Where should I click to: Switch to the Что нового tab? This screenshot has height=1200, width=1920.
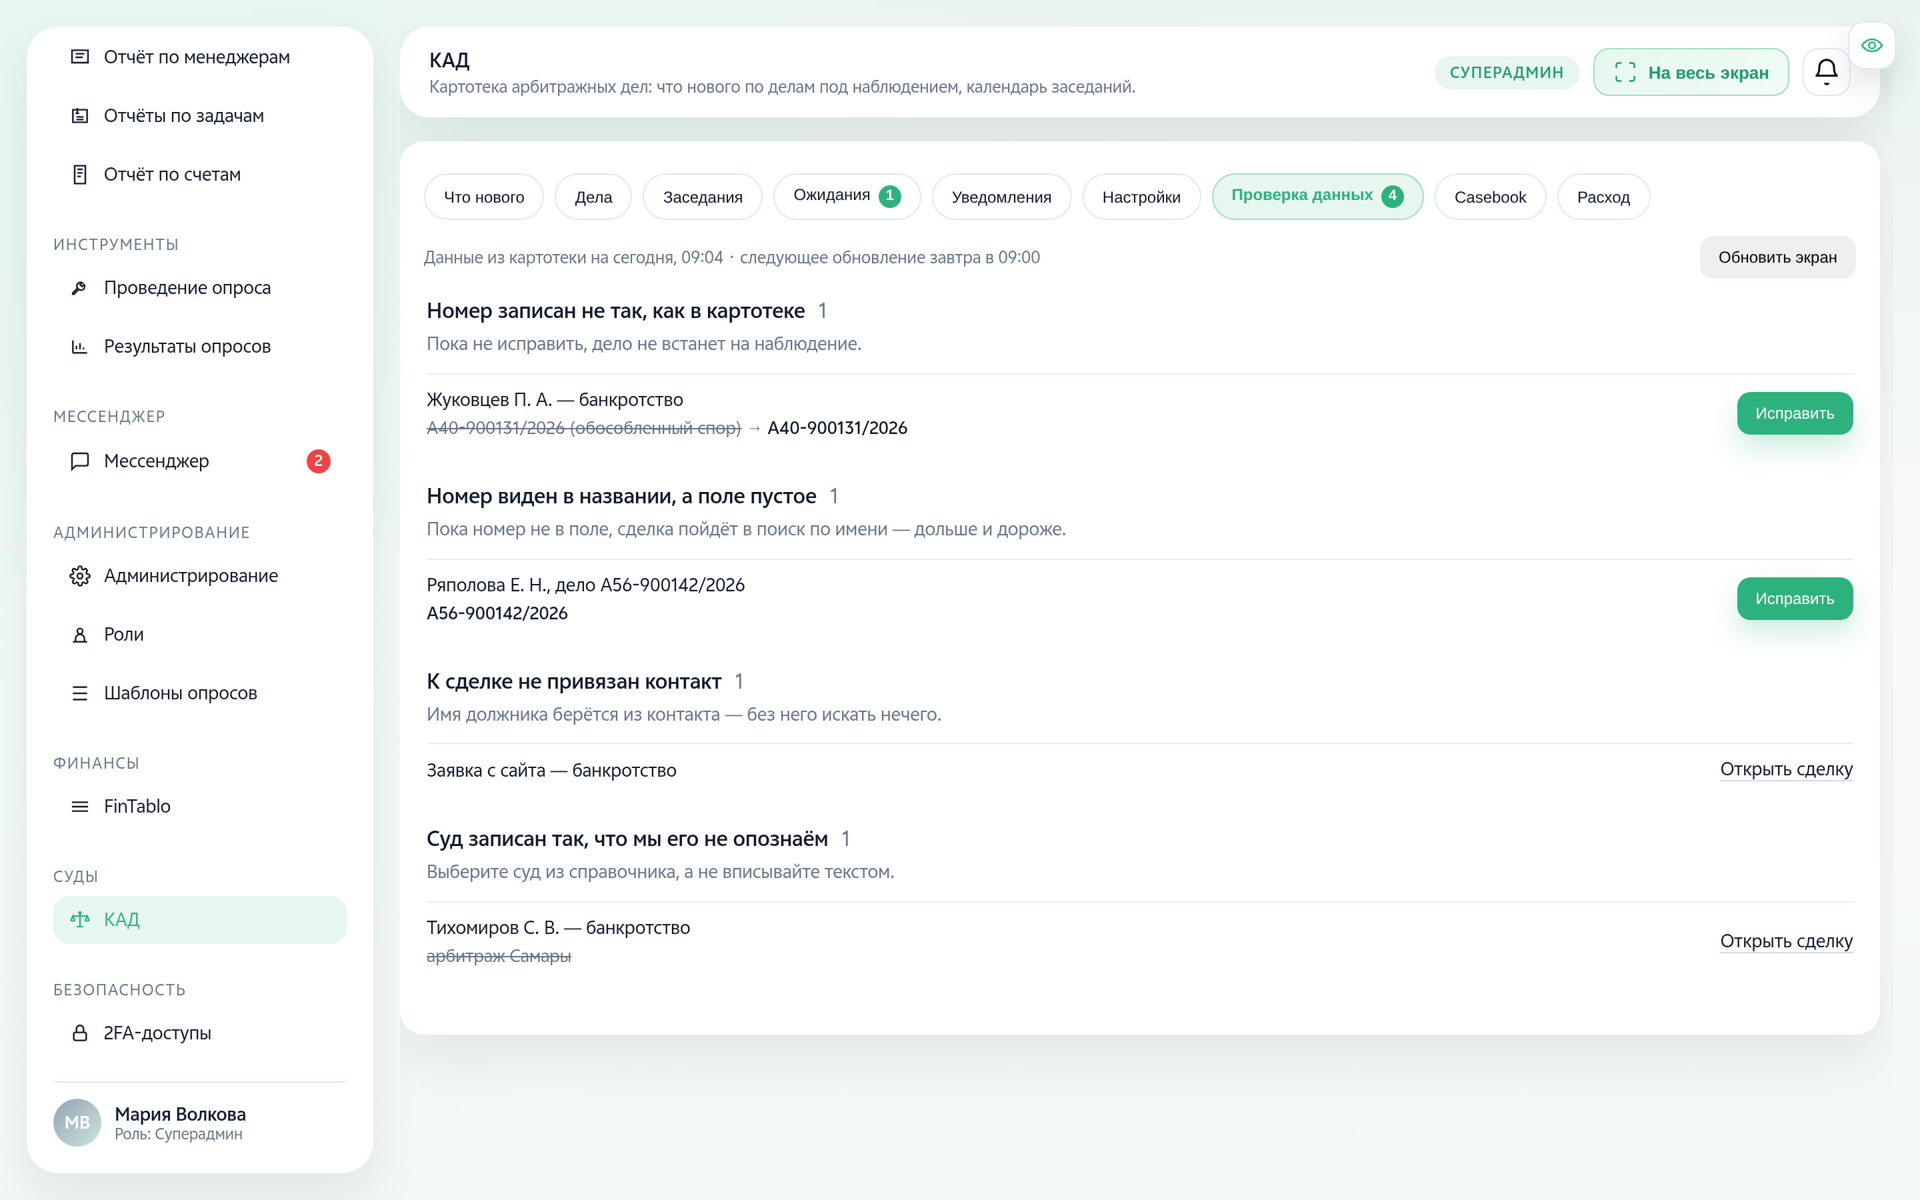click(484, 197)
